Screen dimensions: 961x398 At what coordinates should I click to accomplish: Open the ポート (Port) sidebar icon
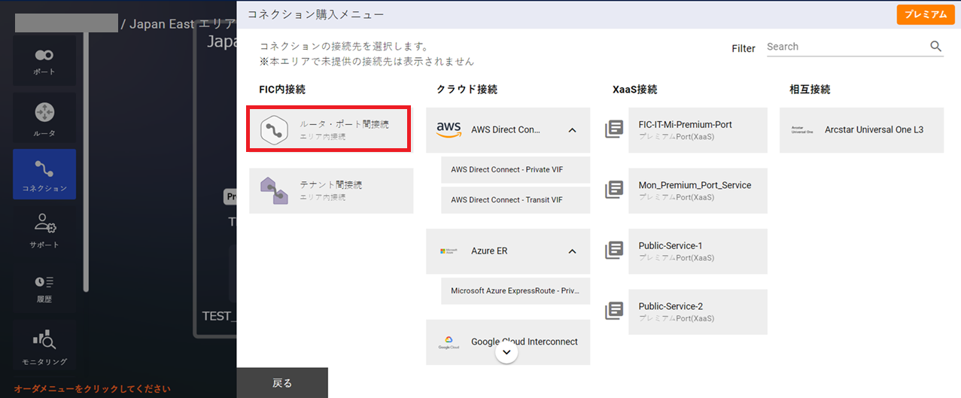click(x=44, y=60)
